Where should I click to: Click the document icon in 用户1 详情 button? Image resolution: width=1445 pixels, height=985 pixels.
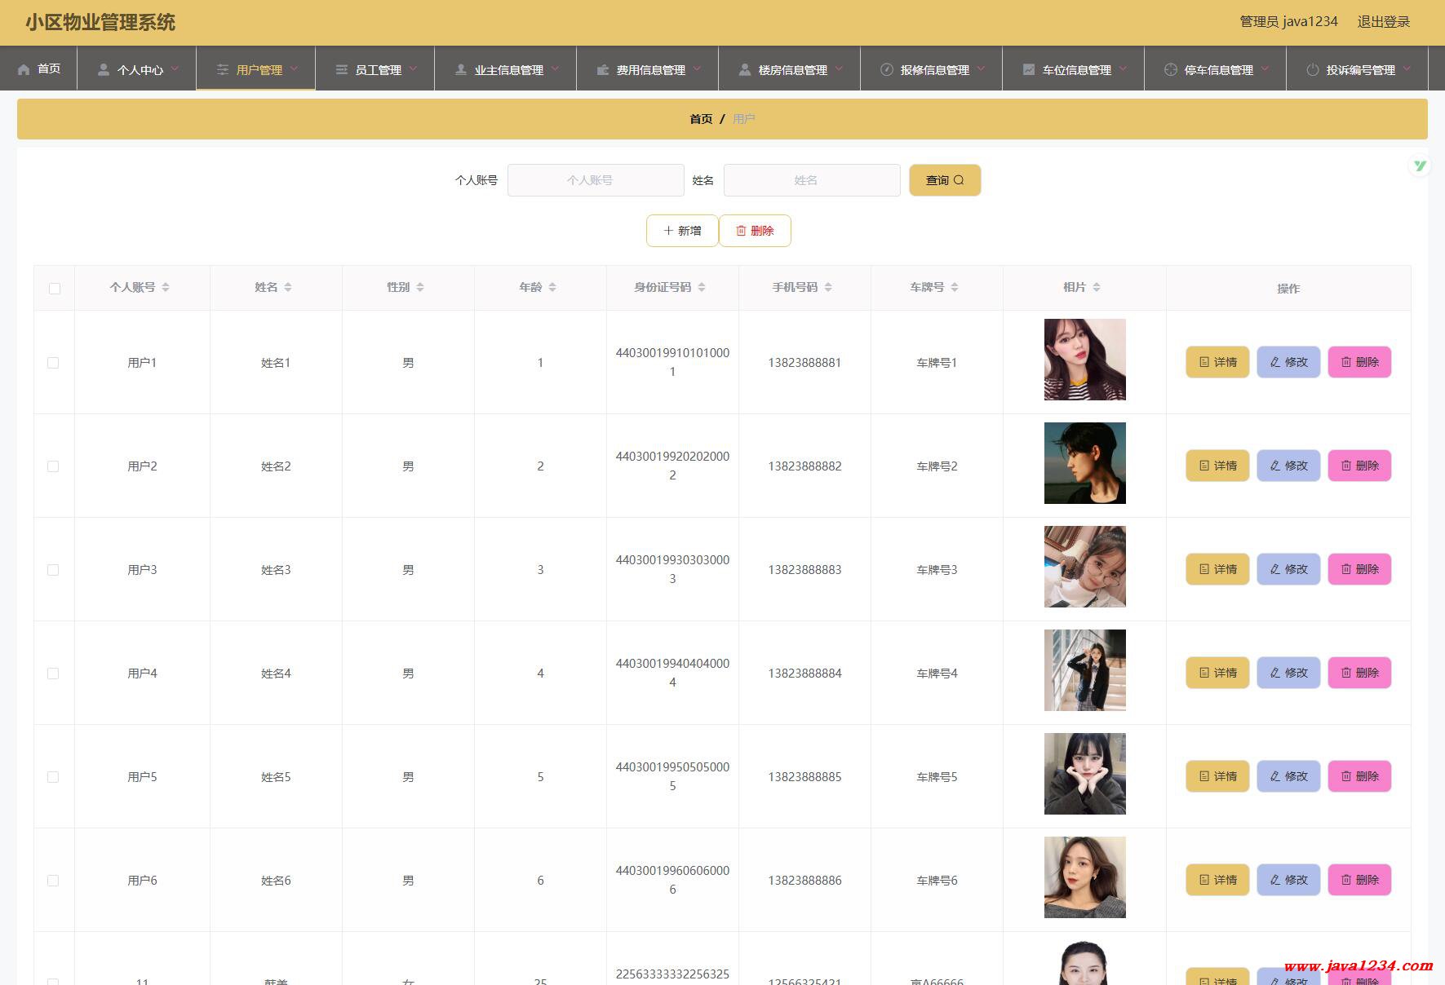pos(1204,362)
